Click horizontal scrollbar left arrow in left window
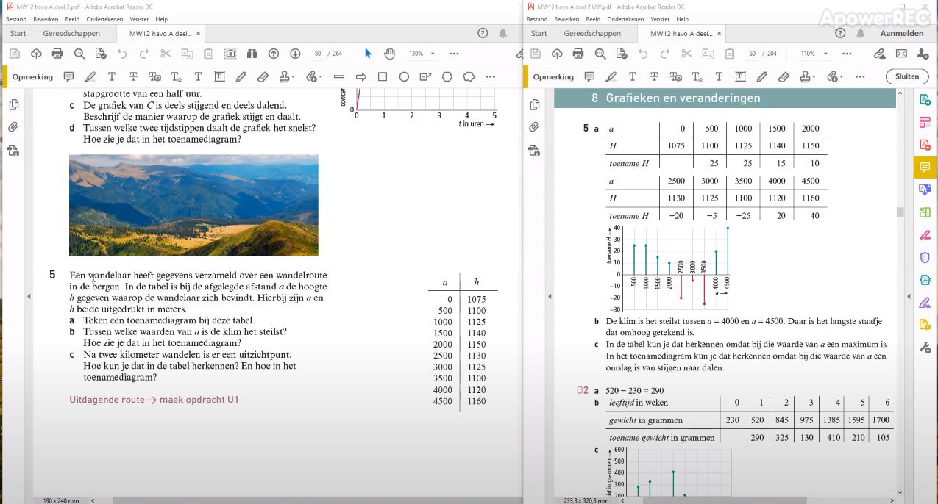The image size is (938, 504). (x=93, y=500)
